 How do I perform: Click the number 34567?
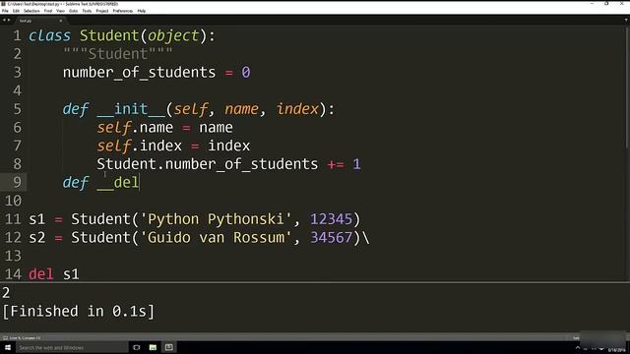331,238
